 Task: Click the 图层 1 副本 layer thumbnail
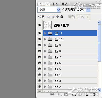click(48, 25)
